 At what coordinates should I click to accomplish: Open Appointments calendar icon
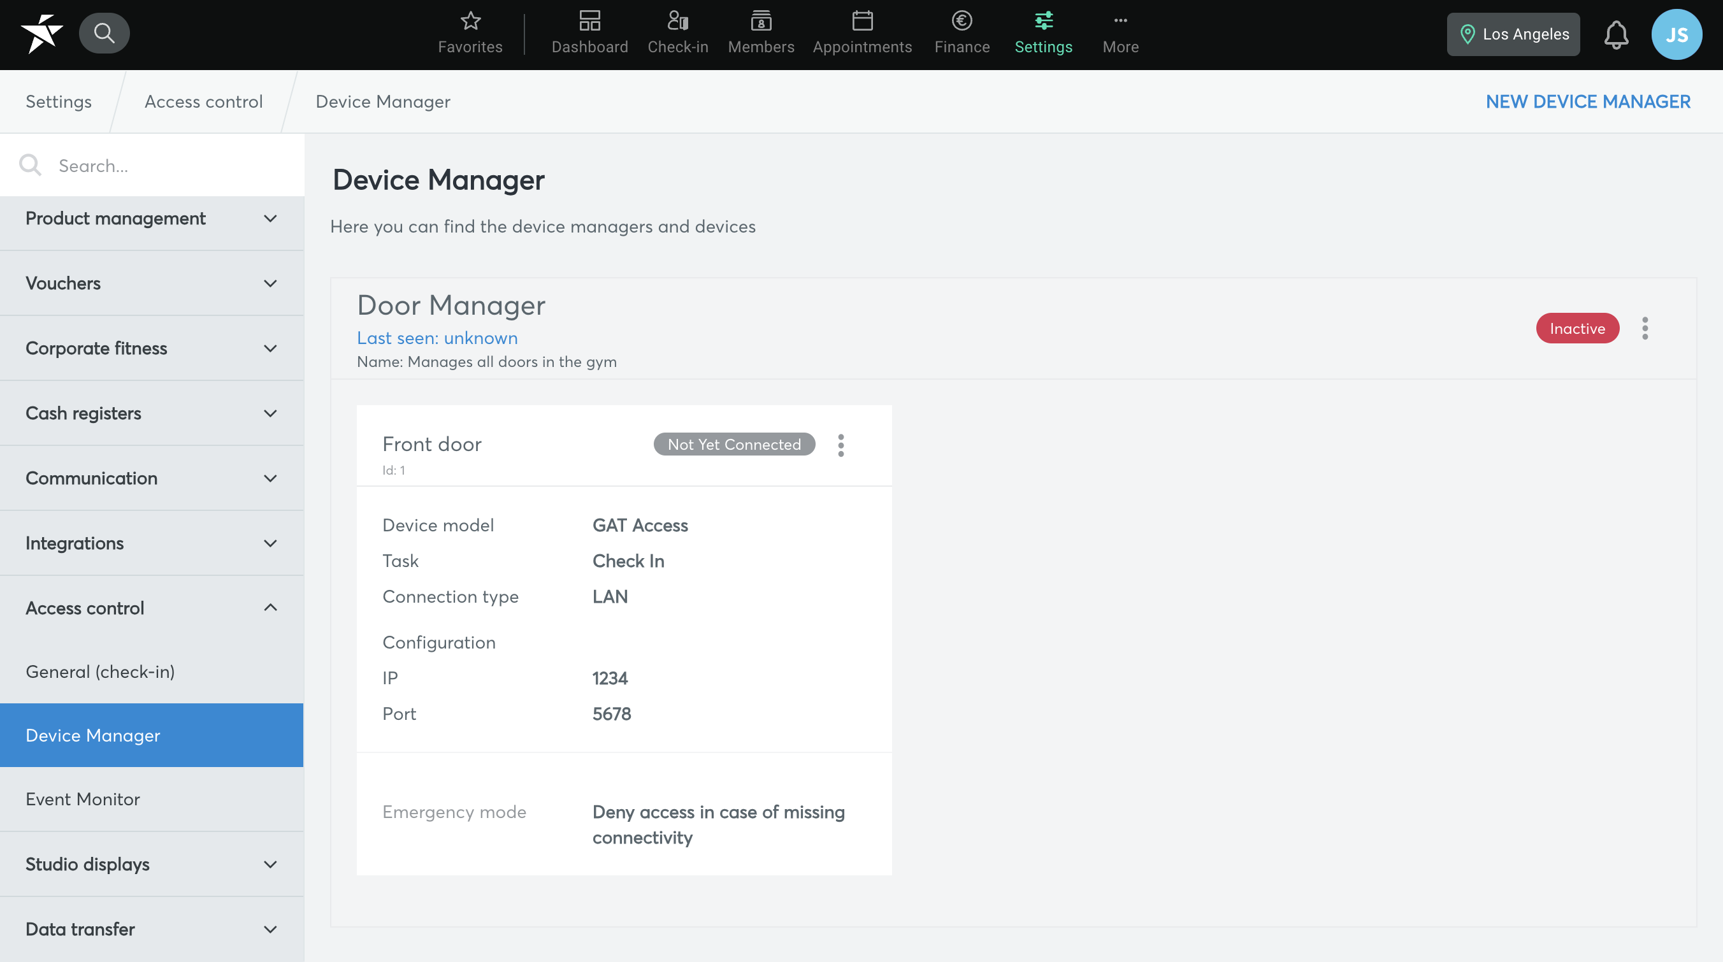pos(862,21)
